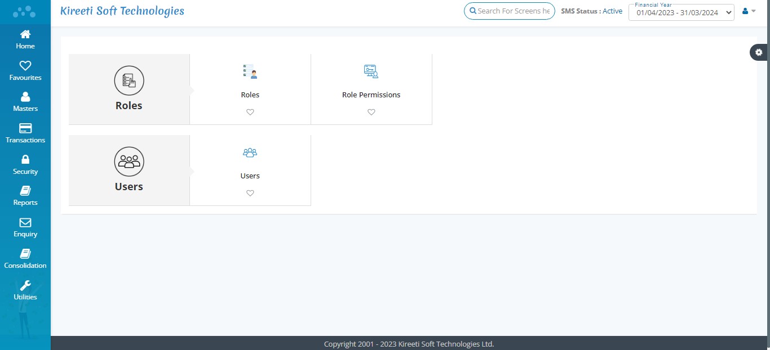Click the Kireeti Soft Technologies title
This screenshot has height=350, width=770.
[122, 11]
